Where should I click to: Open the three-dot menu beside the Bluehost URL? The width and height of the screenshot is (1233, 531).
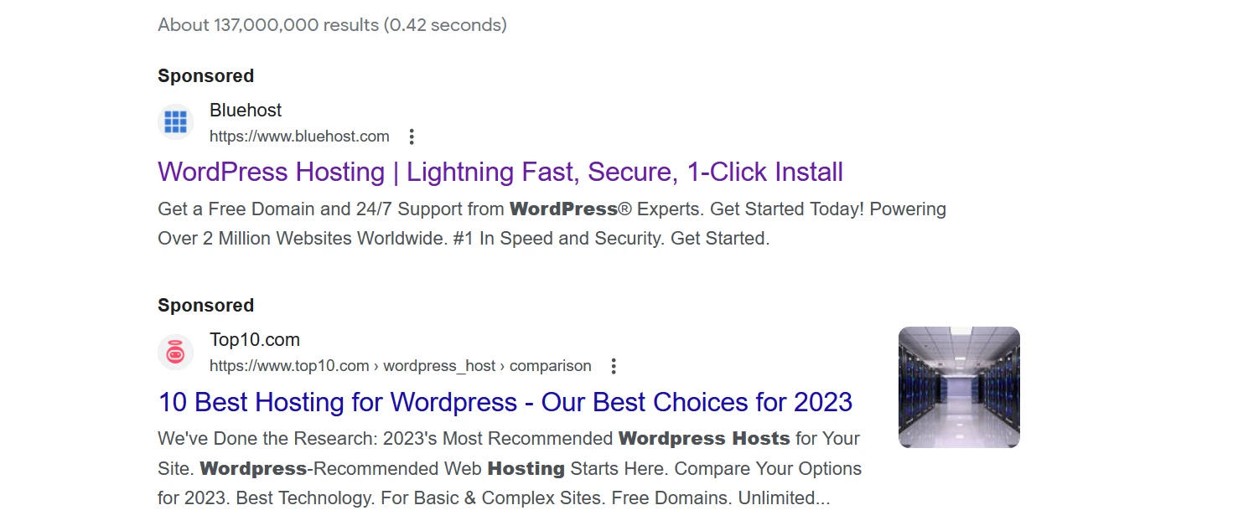412,137
